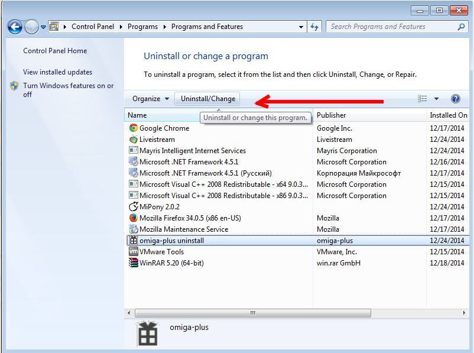Open View installed updates link
The image size is (474, 353).
tap(57, 72)
